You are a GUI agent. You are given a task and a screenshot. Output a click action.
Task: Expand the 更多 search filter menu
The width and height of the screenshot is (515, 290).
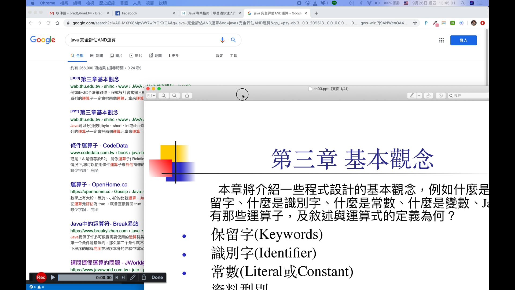174,56
